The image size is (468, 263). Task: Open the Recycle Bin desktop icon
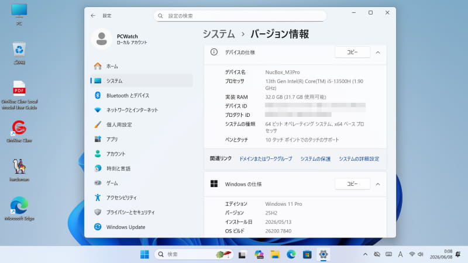(x=19, y=53)
